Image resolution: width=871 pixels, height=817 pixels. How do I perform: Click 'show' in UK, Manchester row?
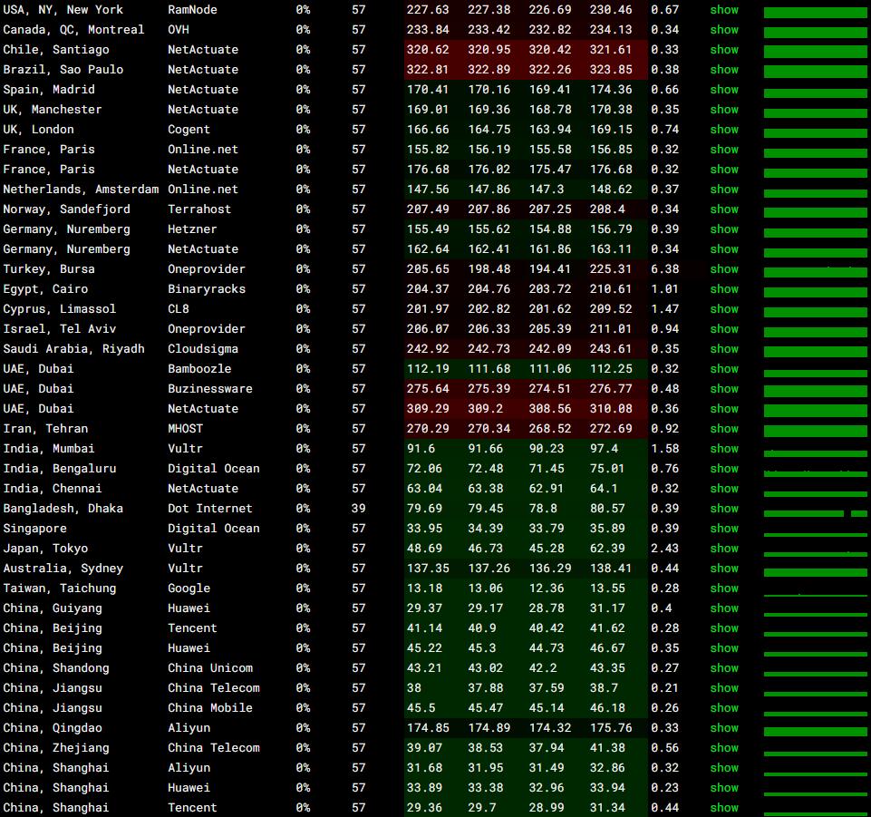point(724,110)
